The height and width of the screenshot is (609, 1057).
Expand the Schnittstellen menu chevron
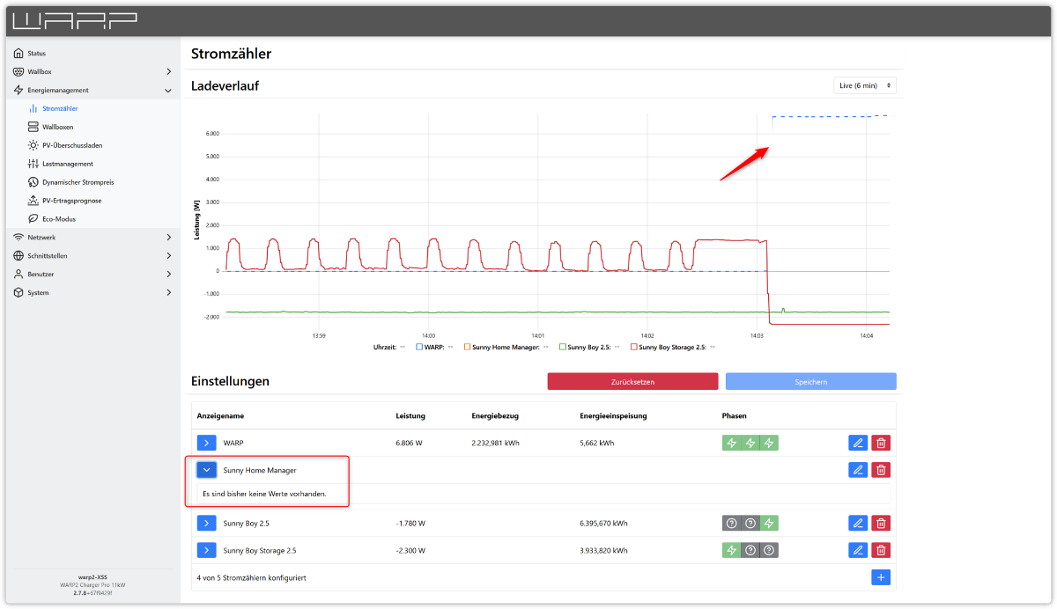pyautogui.click(x=168, y=255)
